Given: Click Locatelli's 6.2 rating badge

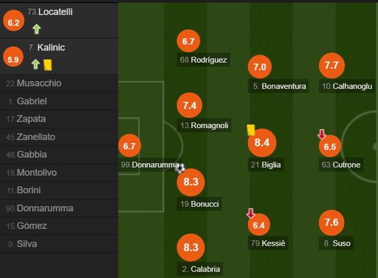Looking at the screenshot, I should [13, 23].
